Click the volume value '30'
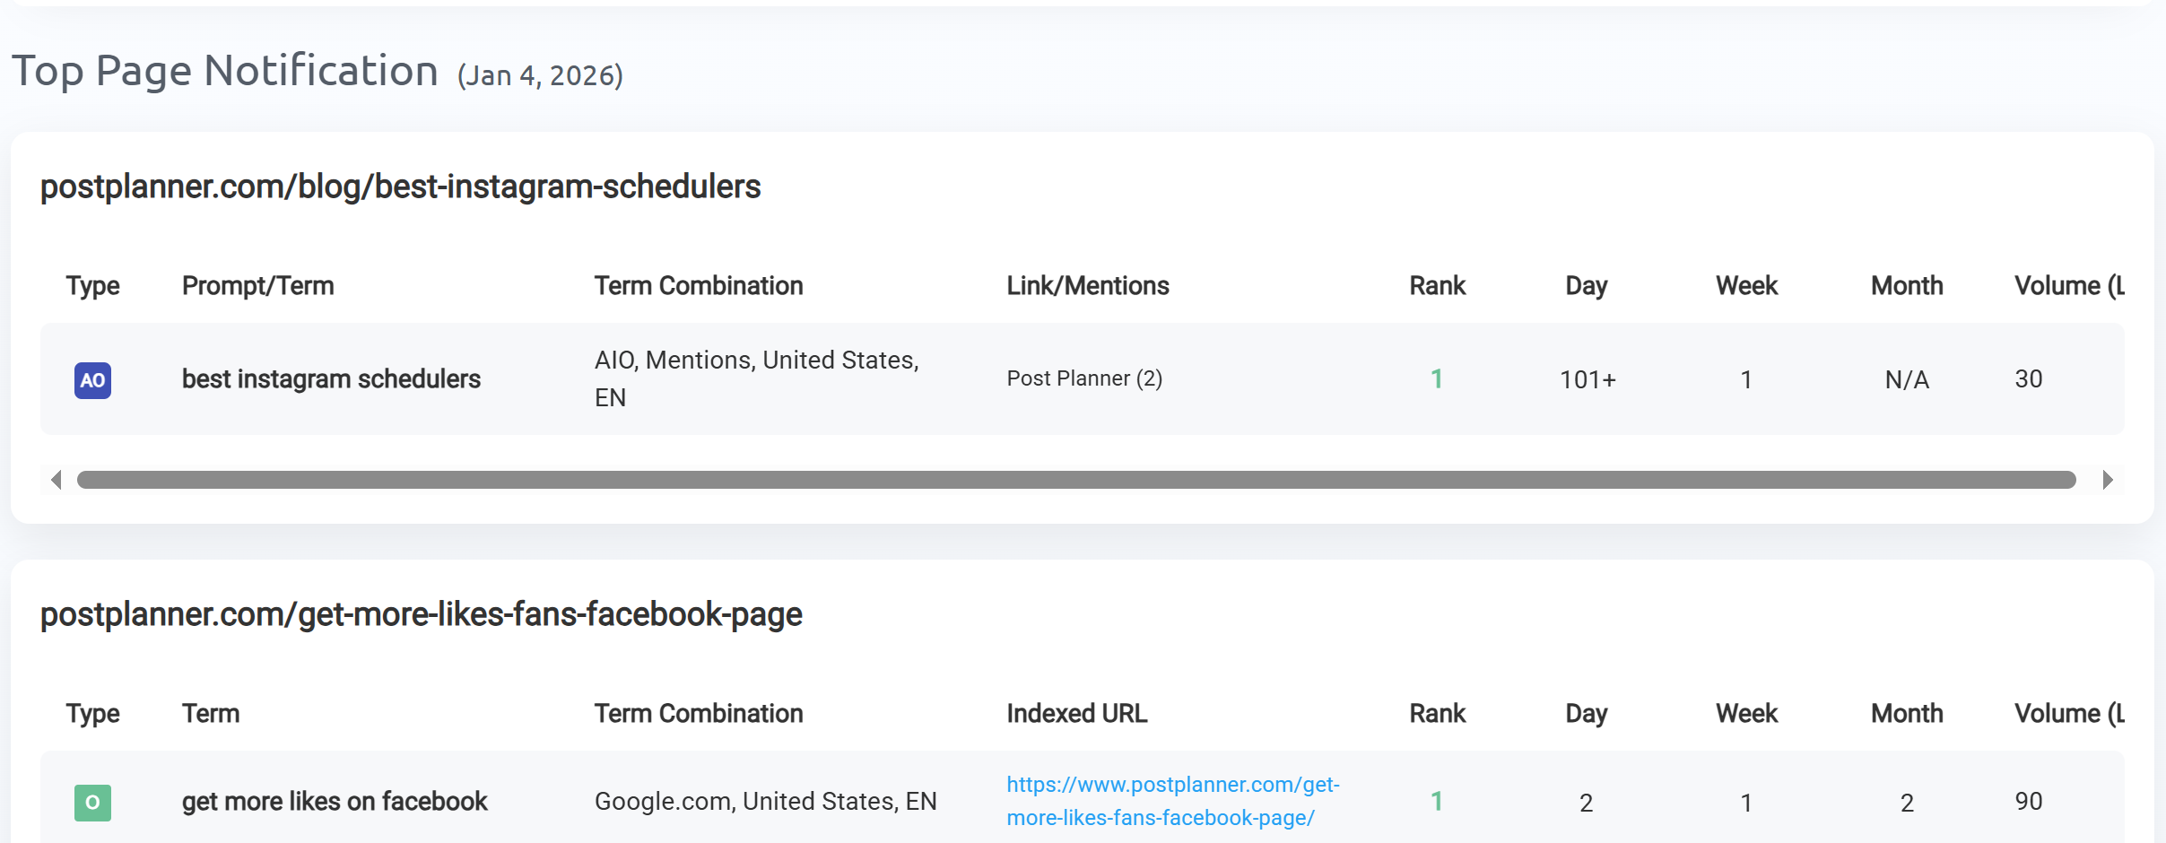The width and height of the screenshot is (2166, 843). pos(2029,378)
